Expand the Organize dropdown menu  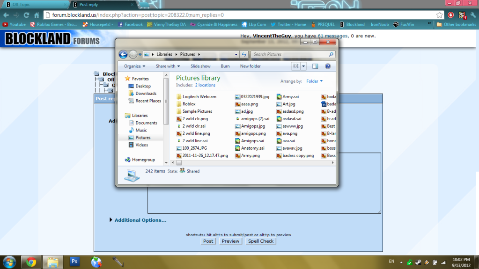tap(135, 66)
